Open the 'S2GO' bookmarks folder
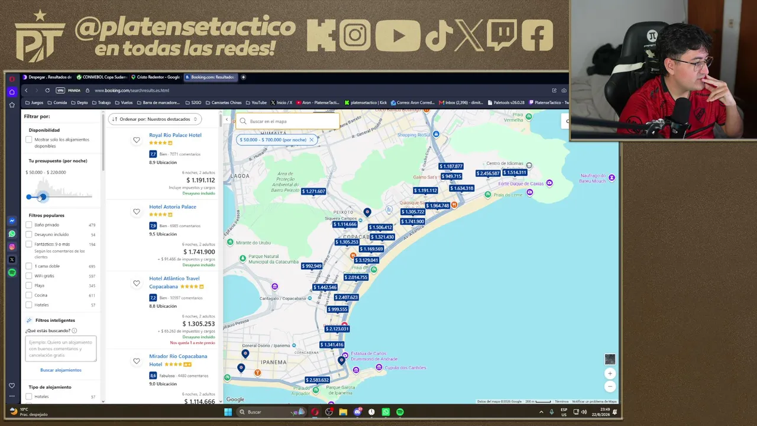Viewport: 757px width, 426px height. click(193, 102)
